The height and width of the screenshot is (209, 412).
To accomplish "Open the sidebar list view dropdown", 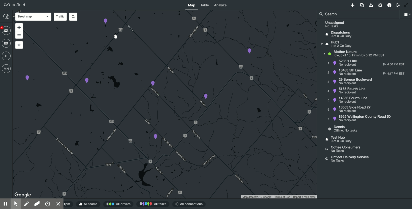I will click(407, 14).
